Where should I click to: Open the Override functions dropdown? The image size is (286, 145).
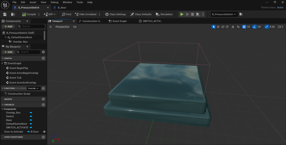pyautogui.click(x=34, y=88)
